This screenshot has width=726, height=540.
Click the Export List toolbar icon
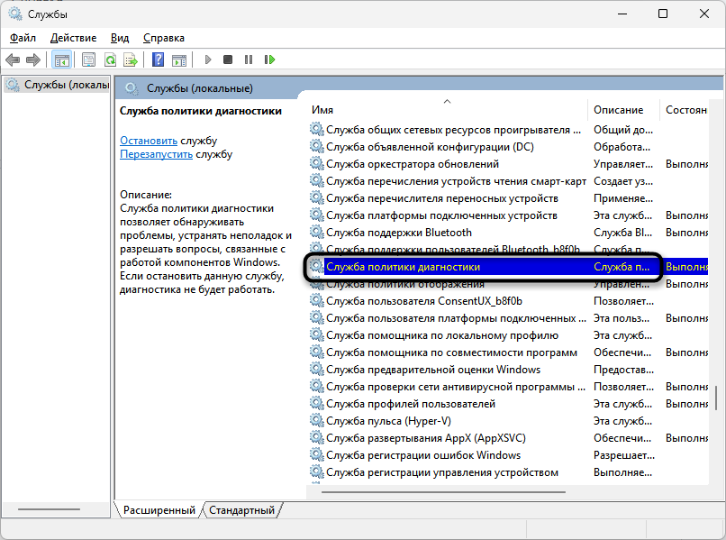[x=131, y=59]
